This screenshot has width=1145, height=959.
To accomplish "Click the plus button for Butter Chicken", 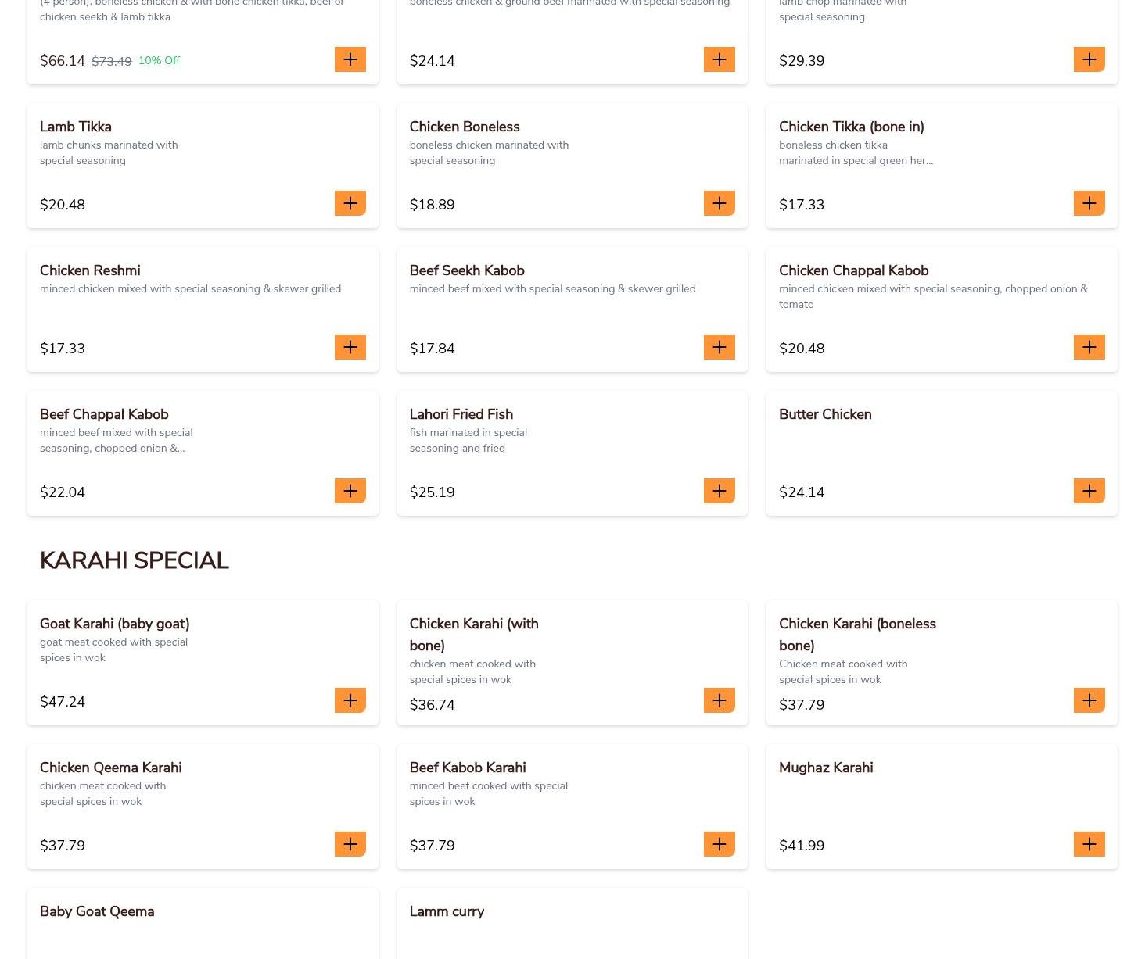I will 1089,491.
